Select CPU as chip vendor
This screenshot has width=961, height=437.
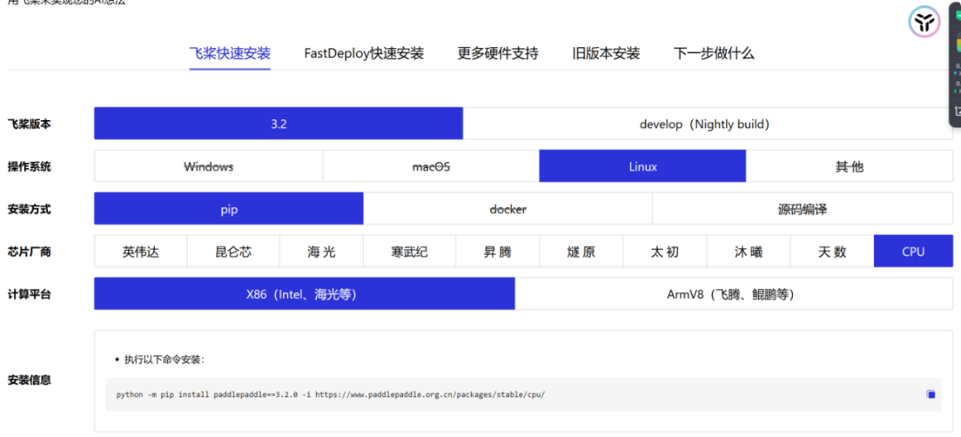(913, 251)
